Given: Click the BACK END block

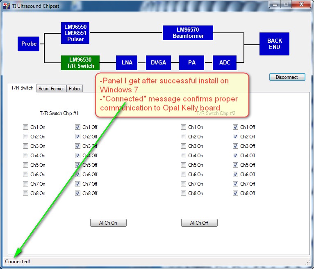Looking at the screenshot, I should click(274, 44).
